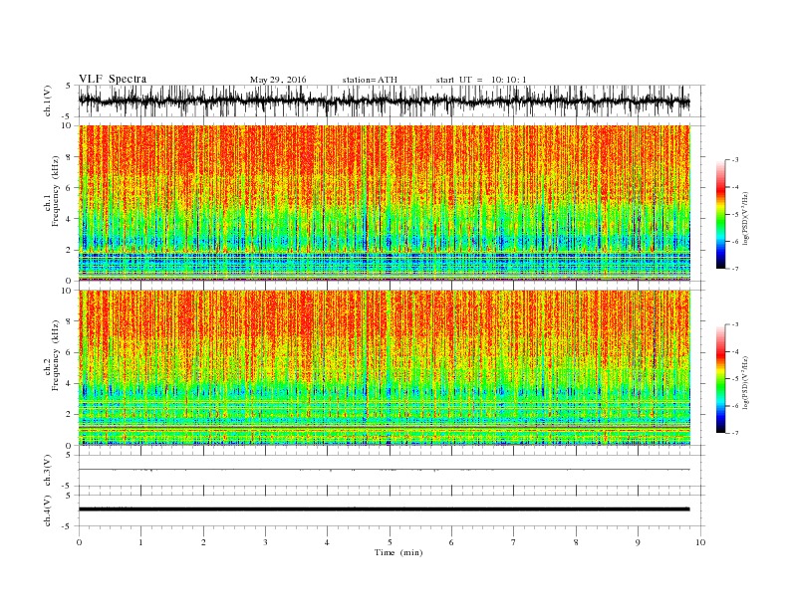Viewport: 789px width, 609px height.
Task: Click the "-7" tick on ch.2 colorbar
Action: point(735,433)
